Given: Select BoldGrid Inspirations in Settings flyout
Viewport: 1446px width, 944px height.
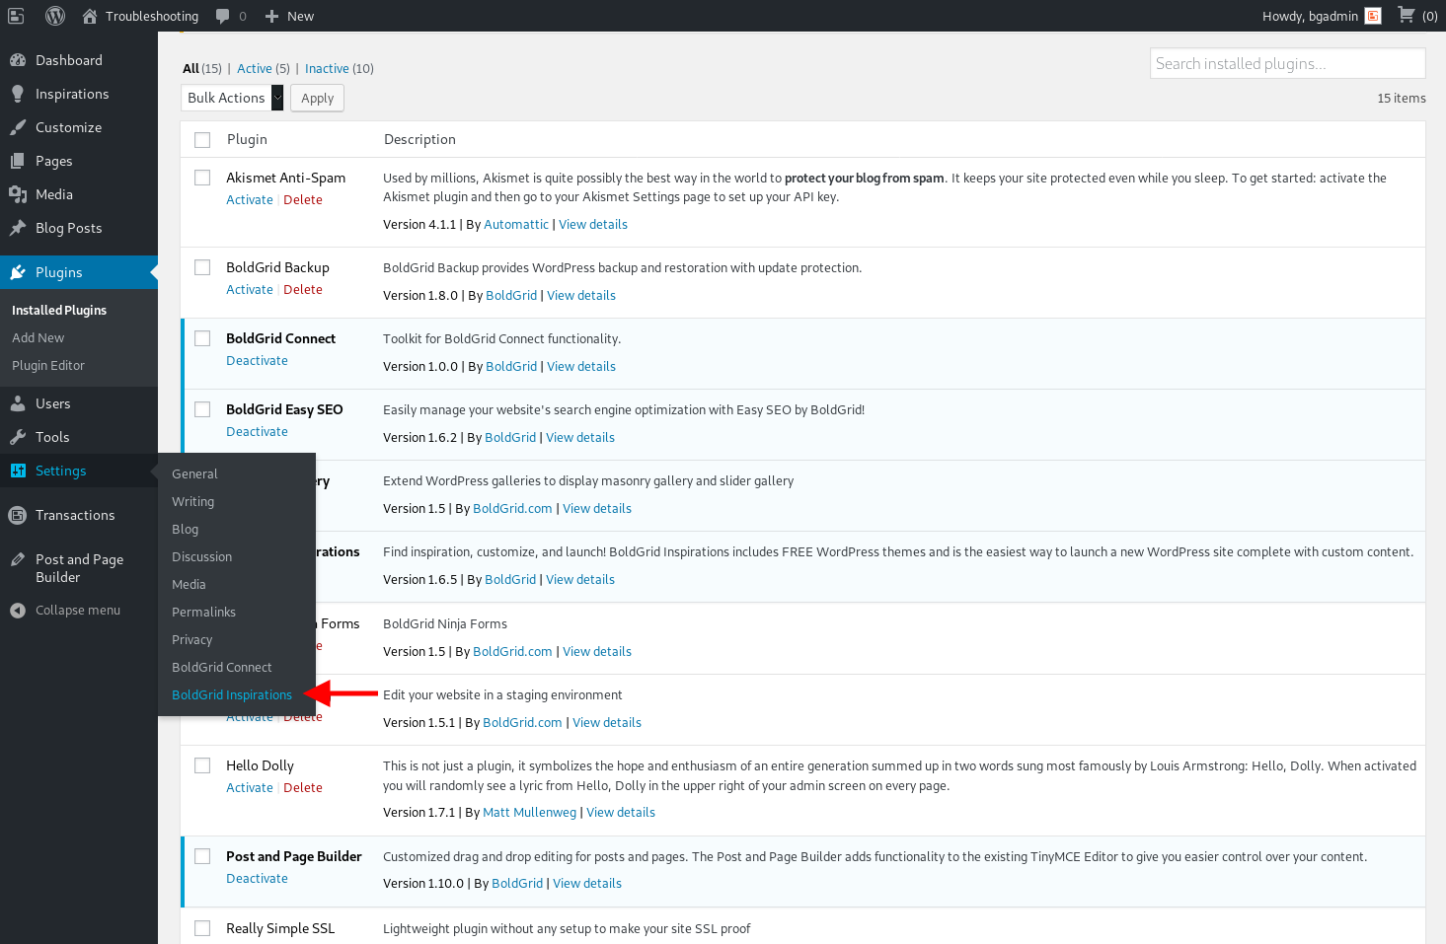Looking at the screenshot, I should [232, 694].
